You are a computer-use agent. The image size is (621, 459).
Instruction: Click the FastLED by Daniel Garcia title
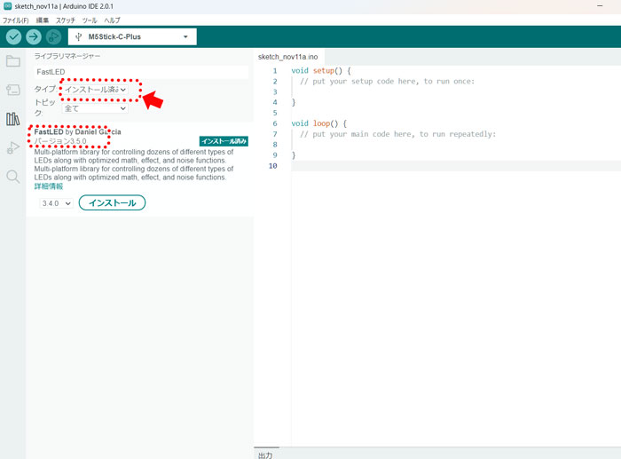(x=78, y=131)
